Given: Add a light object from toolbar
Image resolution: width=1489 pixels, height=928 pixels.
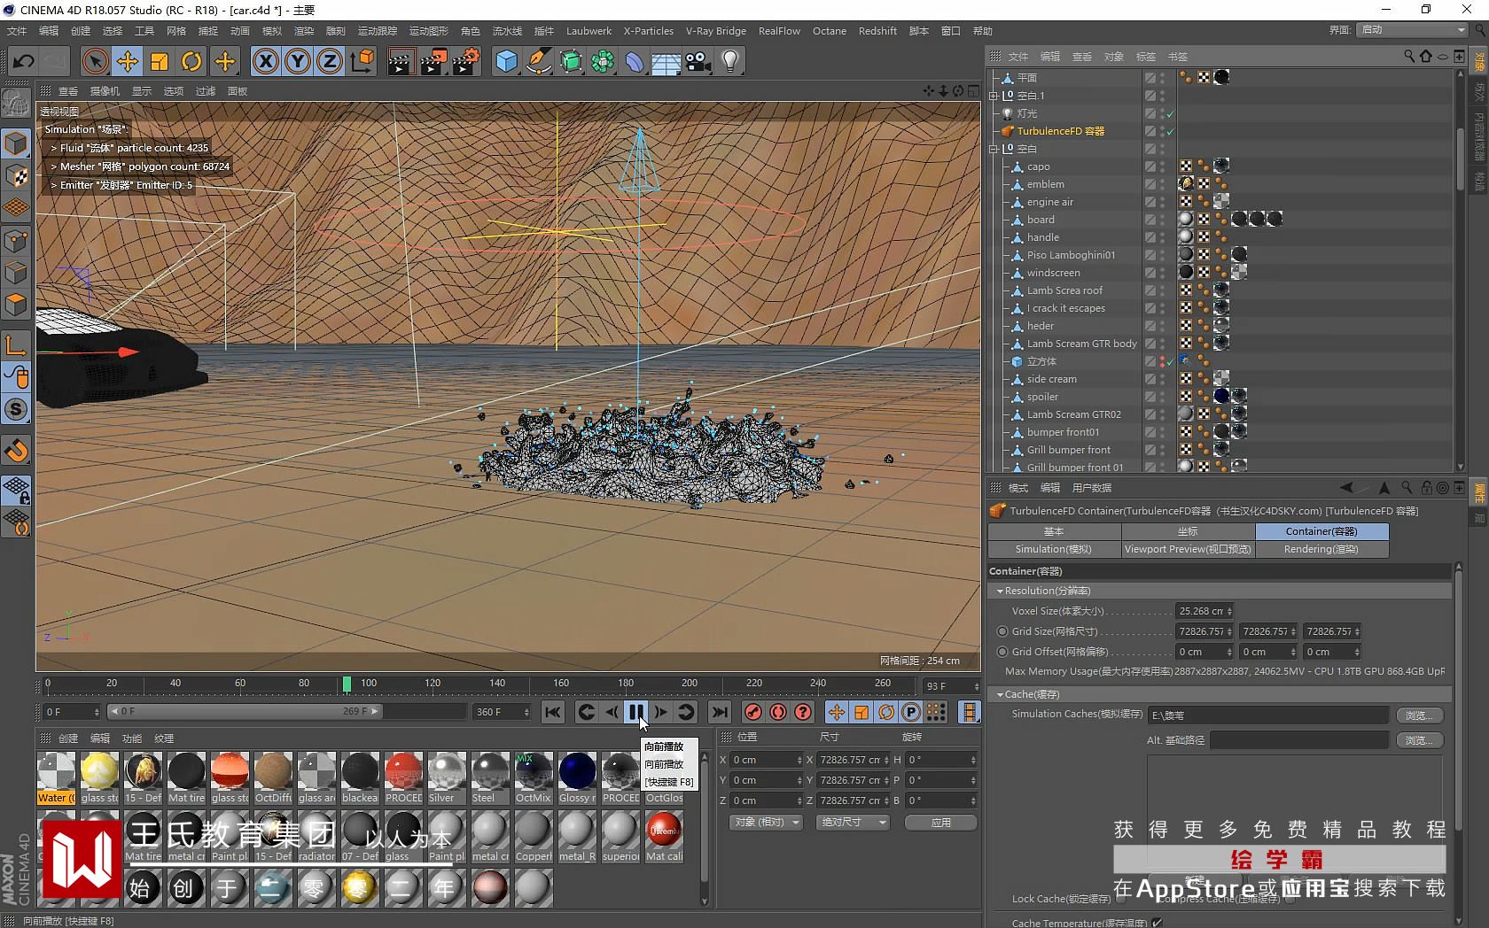Looking at the screenshot, I should pyautogui.click(x=730, y=61).
